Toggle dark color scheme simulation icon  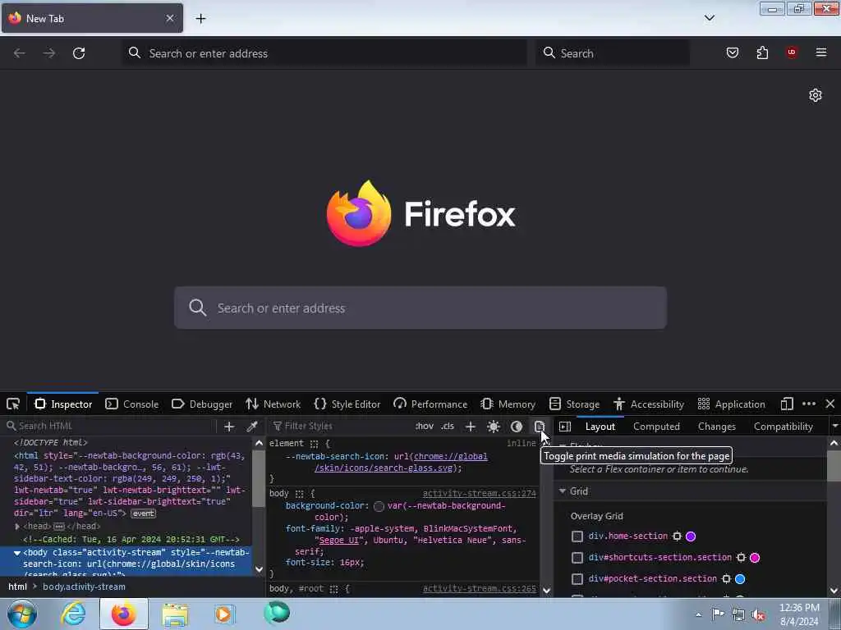[517, 427]
